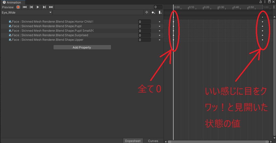
Task: Open key options dot for Horror Child !
Action: (x=159, y=22)
